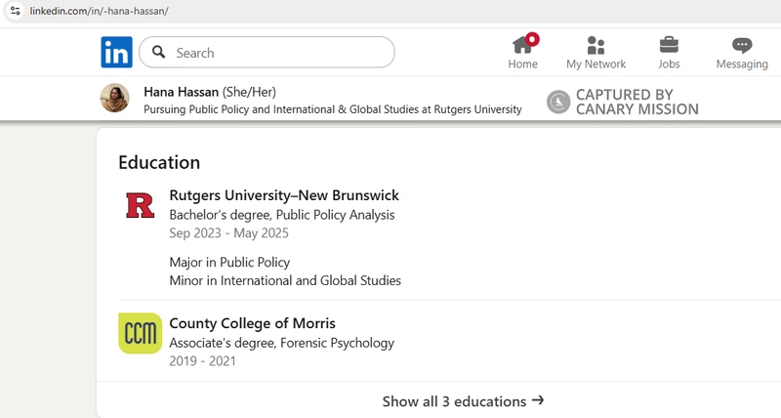Click the 2019 - 2021 date text
The image size is (781, 418).
click(x=202, y=361)
